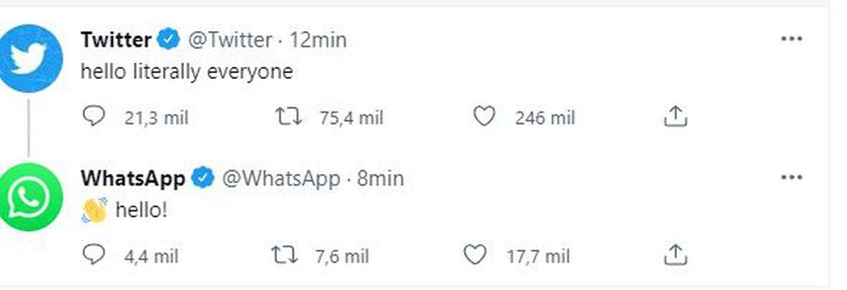Image resolution: width=847 pixels, height=290 pixels.
Task: Open the Twitter profile avatar
Action: (30, 58)
